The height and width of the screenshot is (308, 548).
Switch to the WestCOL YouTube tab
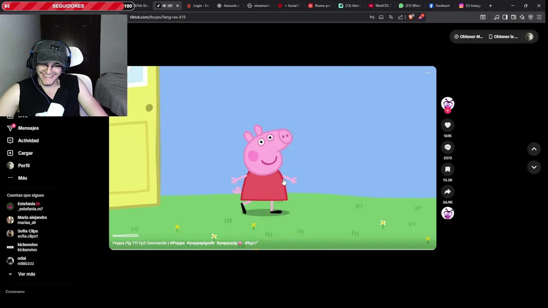click(x=381, y=6)
